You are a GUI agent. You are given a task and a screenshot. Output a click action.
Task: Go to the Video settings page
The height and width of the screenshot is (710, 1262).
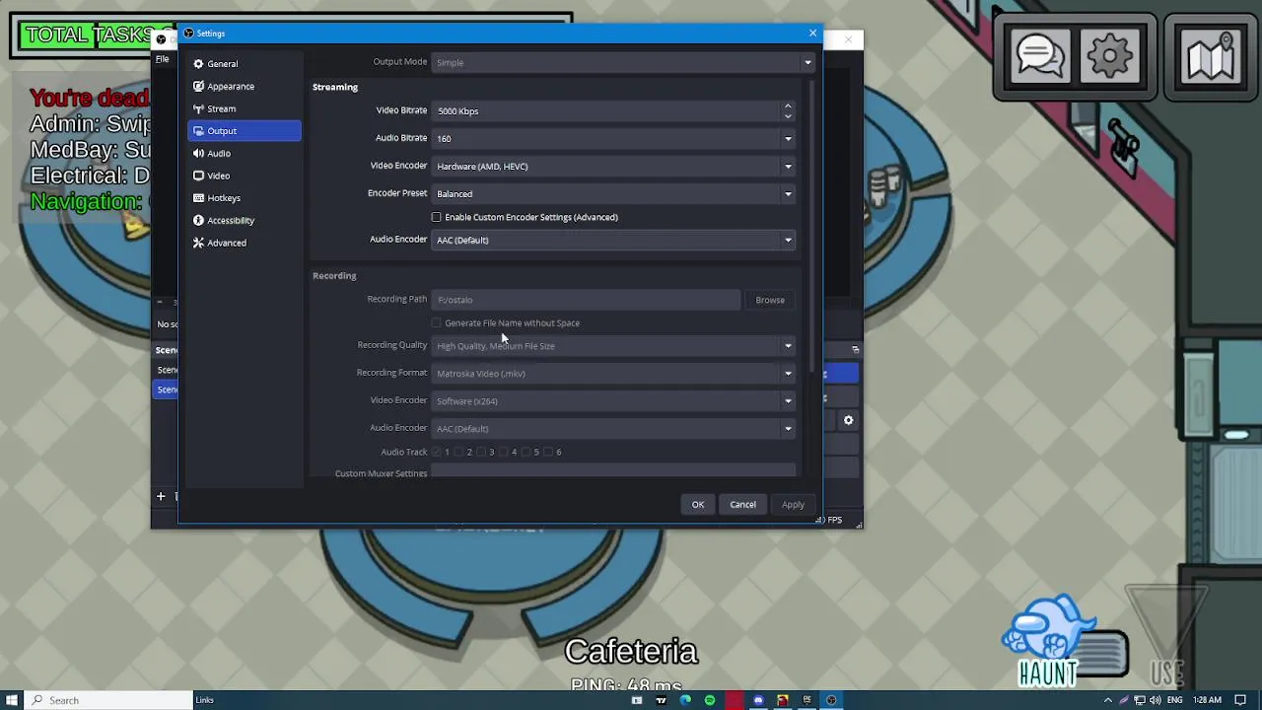pos(244,176)
